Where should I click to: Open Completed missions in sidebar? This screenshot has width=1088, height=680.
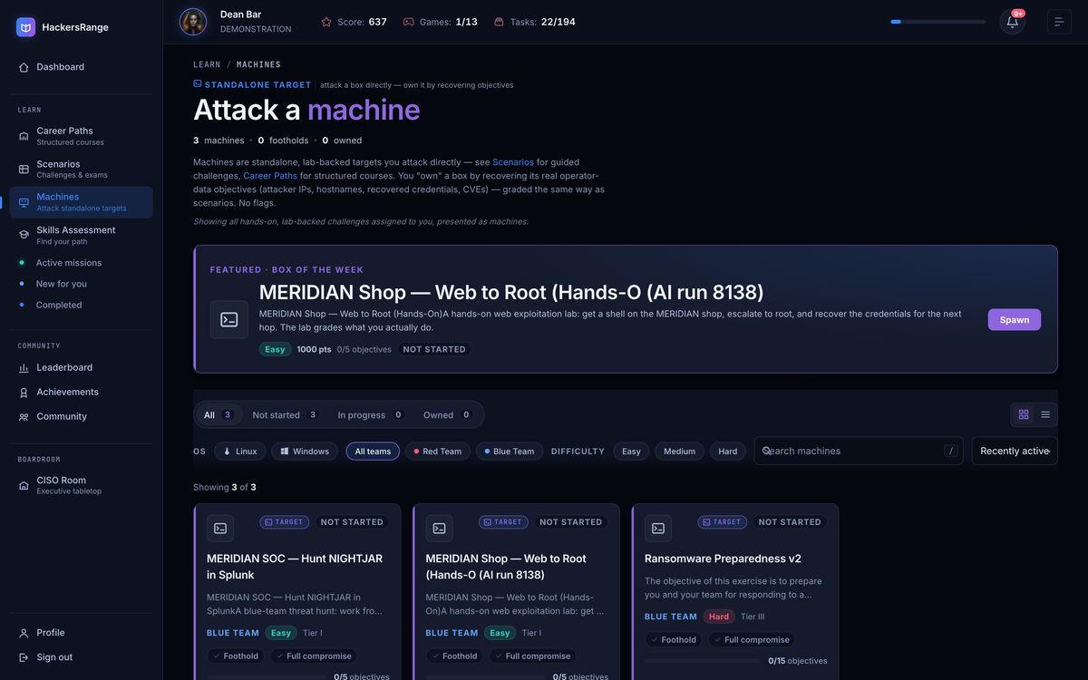click(59, 305)
